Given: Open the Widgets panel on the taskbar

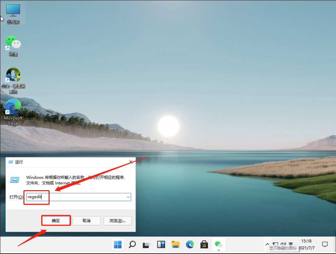Looking at the screenshot, I should [x=161, y=244].
